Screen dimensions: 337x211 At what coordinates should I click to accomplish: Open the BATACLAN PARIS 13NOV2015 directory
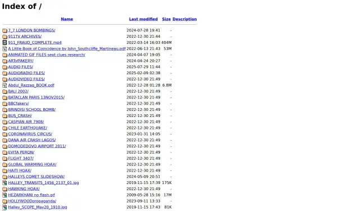37,97
